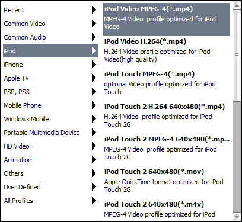Viewport: 242px width, 222px height.
Task: Expand submenu arrow next to HD Video
Action: (x=94, y=146)
